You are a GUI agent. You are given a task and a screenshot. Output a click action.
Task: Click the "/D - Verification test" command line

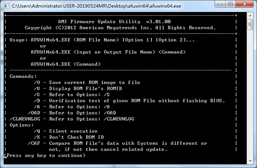(x=129, y=101)
